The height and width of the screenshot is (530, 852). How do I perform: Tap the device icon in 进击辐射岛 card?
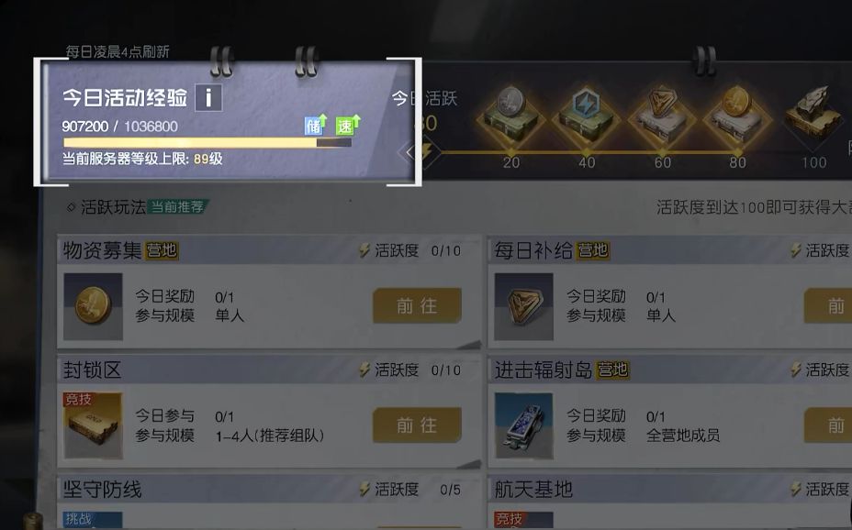[524, 426]
